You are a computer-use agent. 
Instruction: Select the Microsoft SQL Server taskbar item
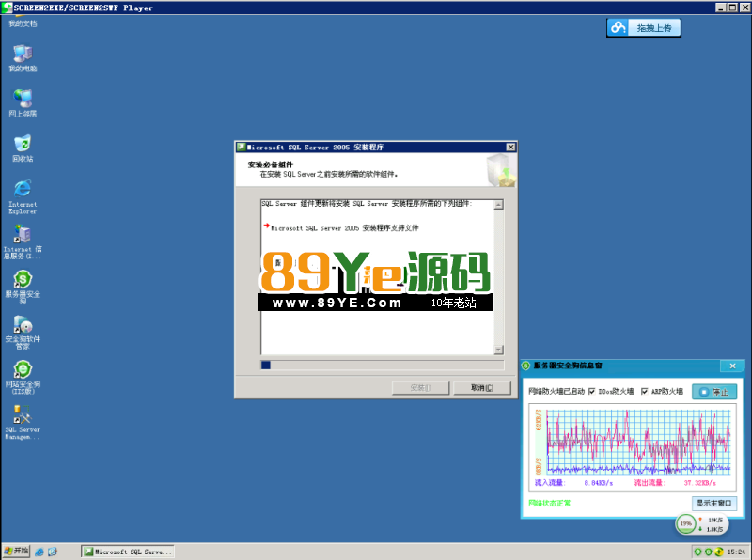128,552
